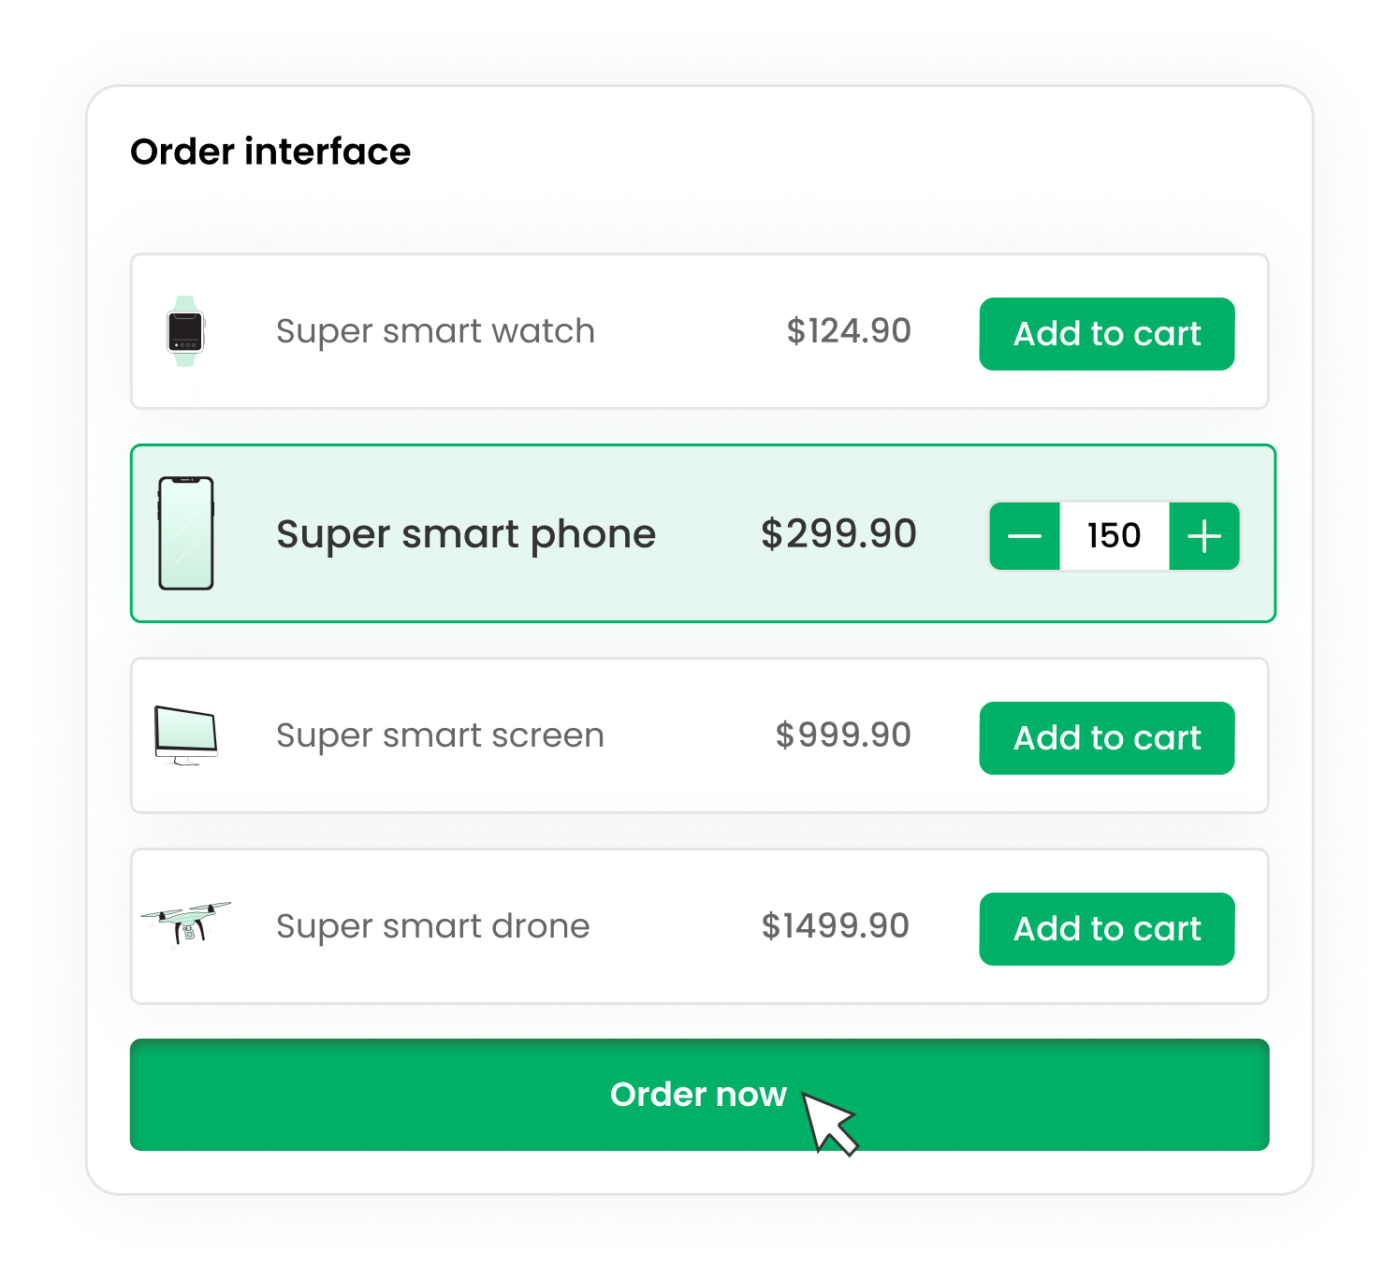Add Super smart watch to cart
This screenshot has width=1399, height=1280.
1107,334
